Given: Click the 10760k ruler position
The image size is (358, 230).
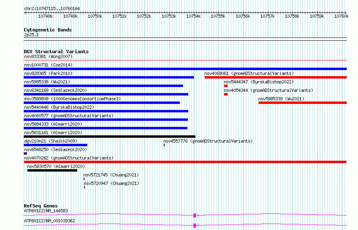Looking at the screenshot, I should 342,16.
